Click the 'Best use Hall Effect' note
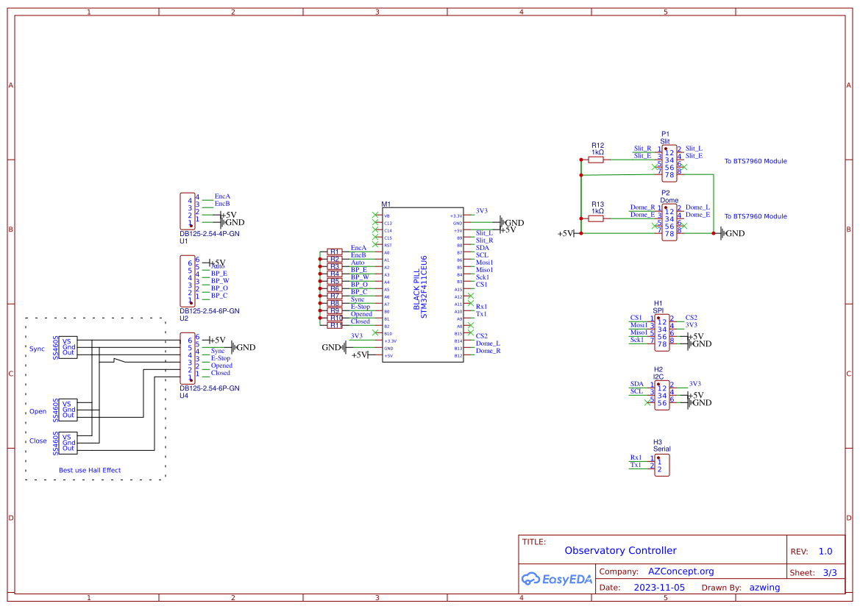This screenshot has width=860, height=609. click(89, 470)
